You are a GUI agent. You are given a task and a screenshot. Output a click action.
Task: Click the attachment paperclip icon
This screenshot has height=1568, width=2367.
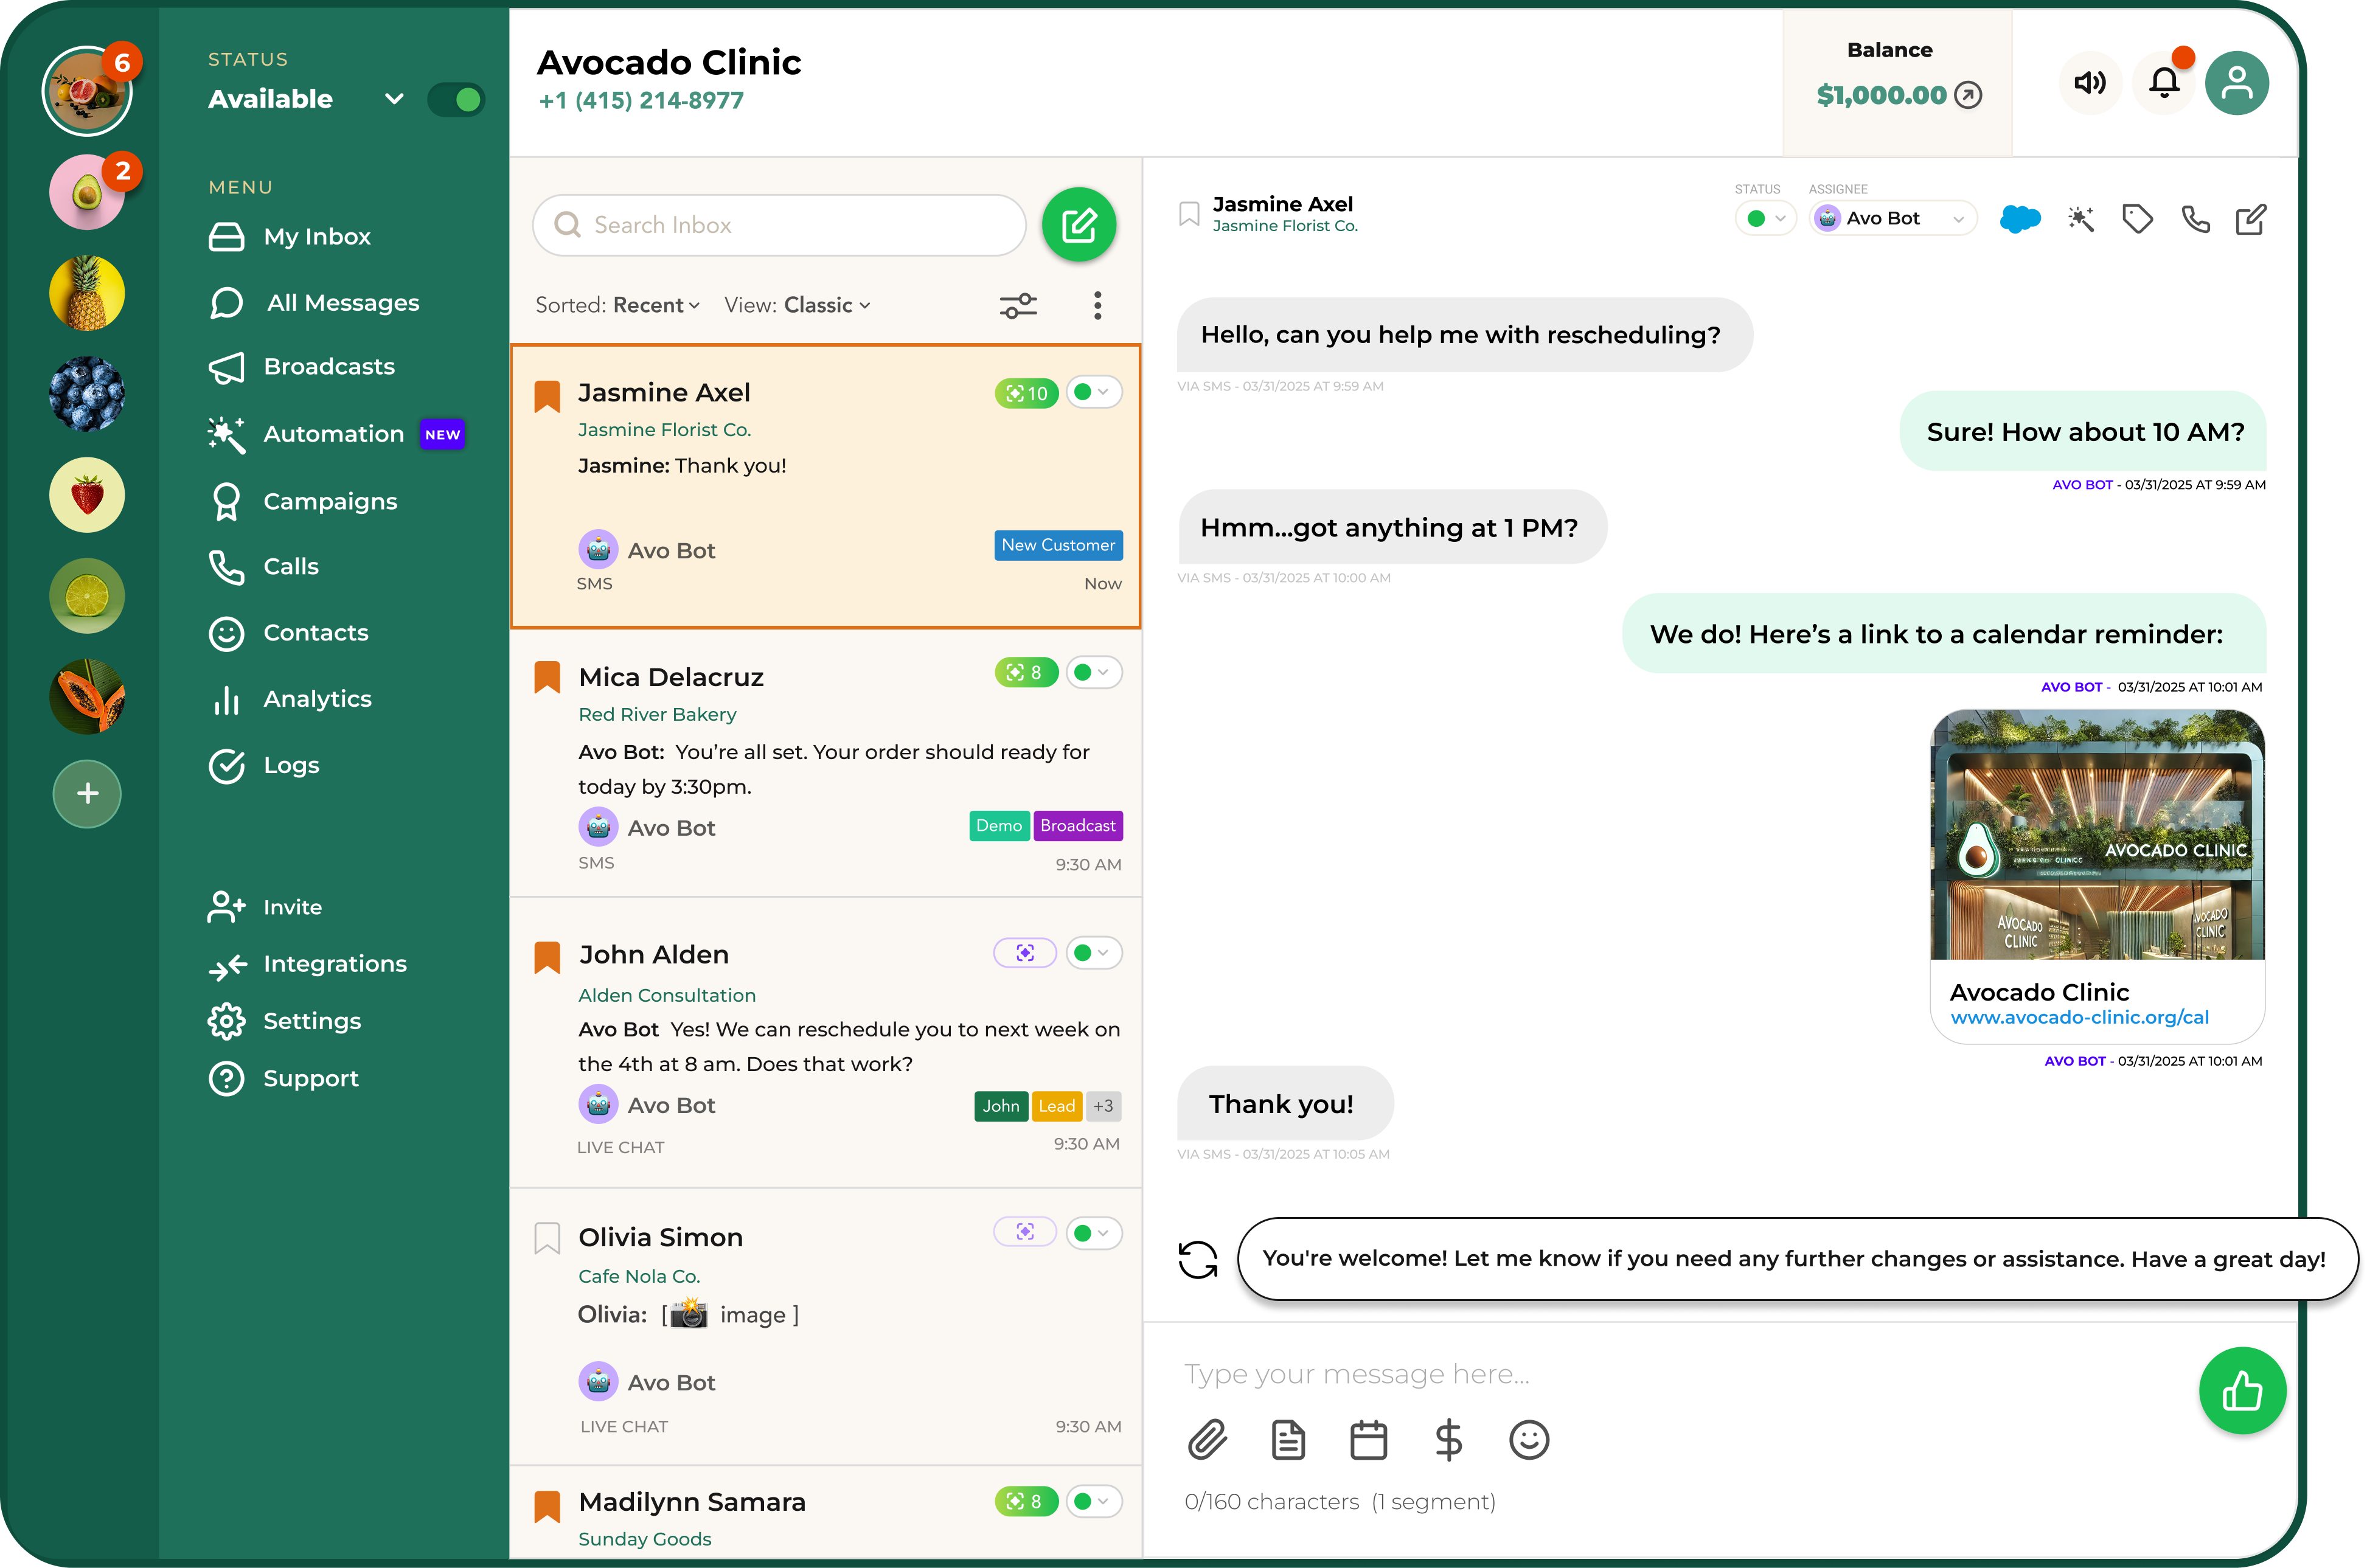[x=1207, y=1440]
